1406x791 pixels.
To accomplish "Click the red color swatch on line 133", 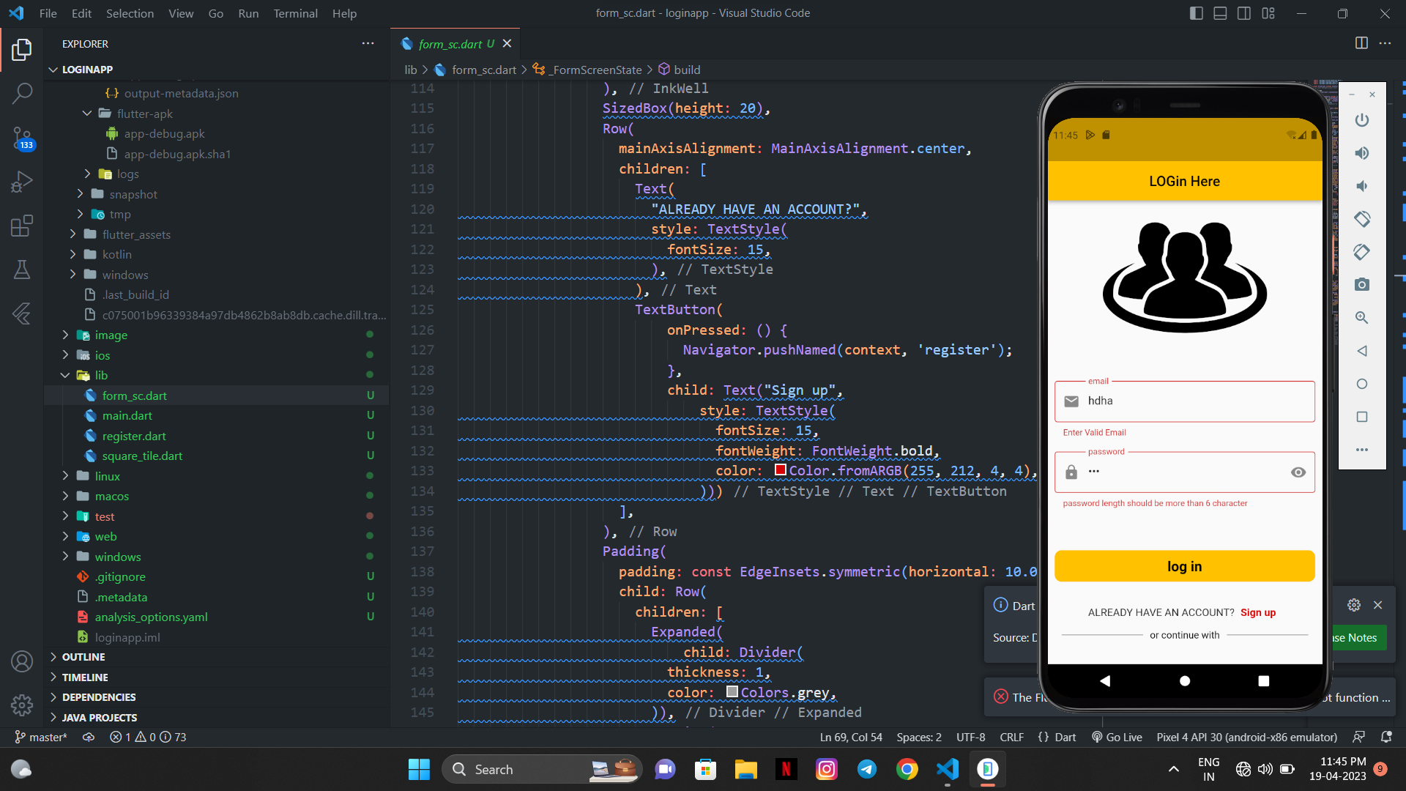I will point(779,469).
